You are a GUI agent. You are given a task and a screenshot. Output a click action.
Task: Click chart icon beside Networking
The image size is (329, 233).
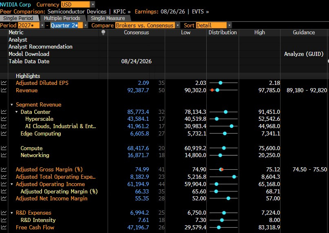pyautogui.click(x=4, y=155)
